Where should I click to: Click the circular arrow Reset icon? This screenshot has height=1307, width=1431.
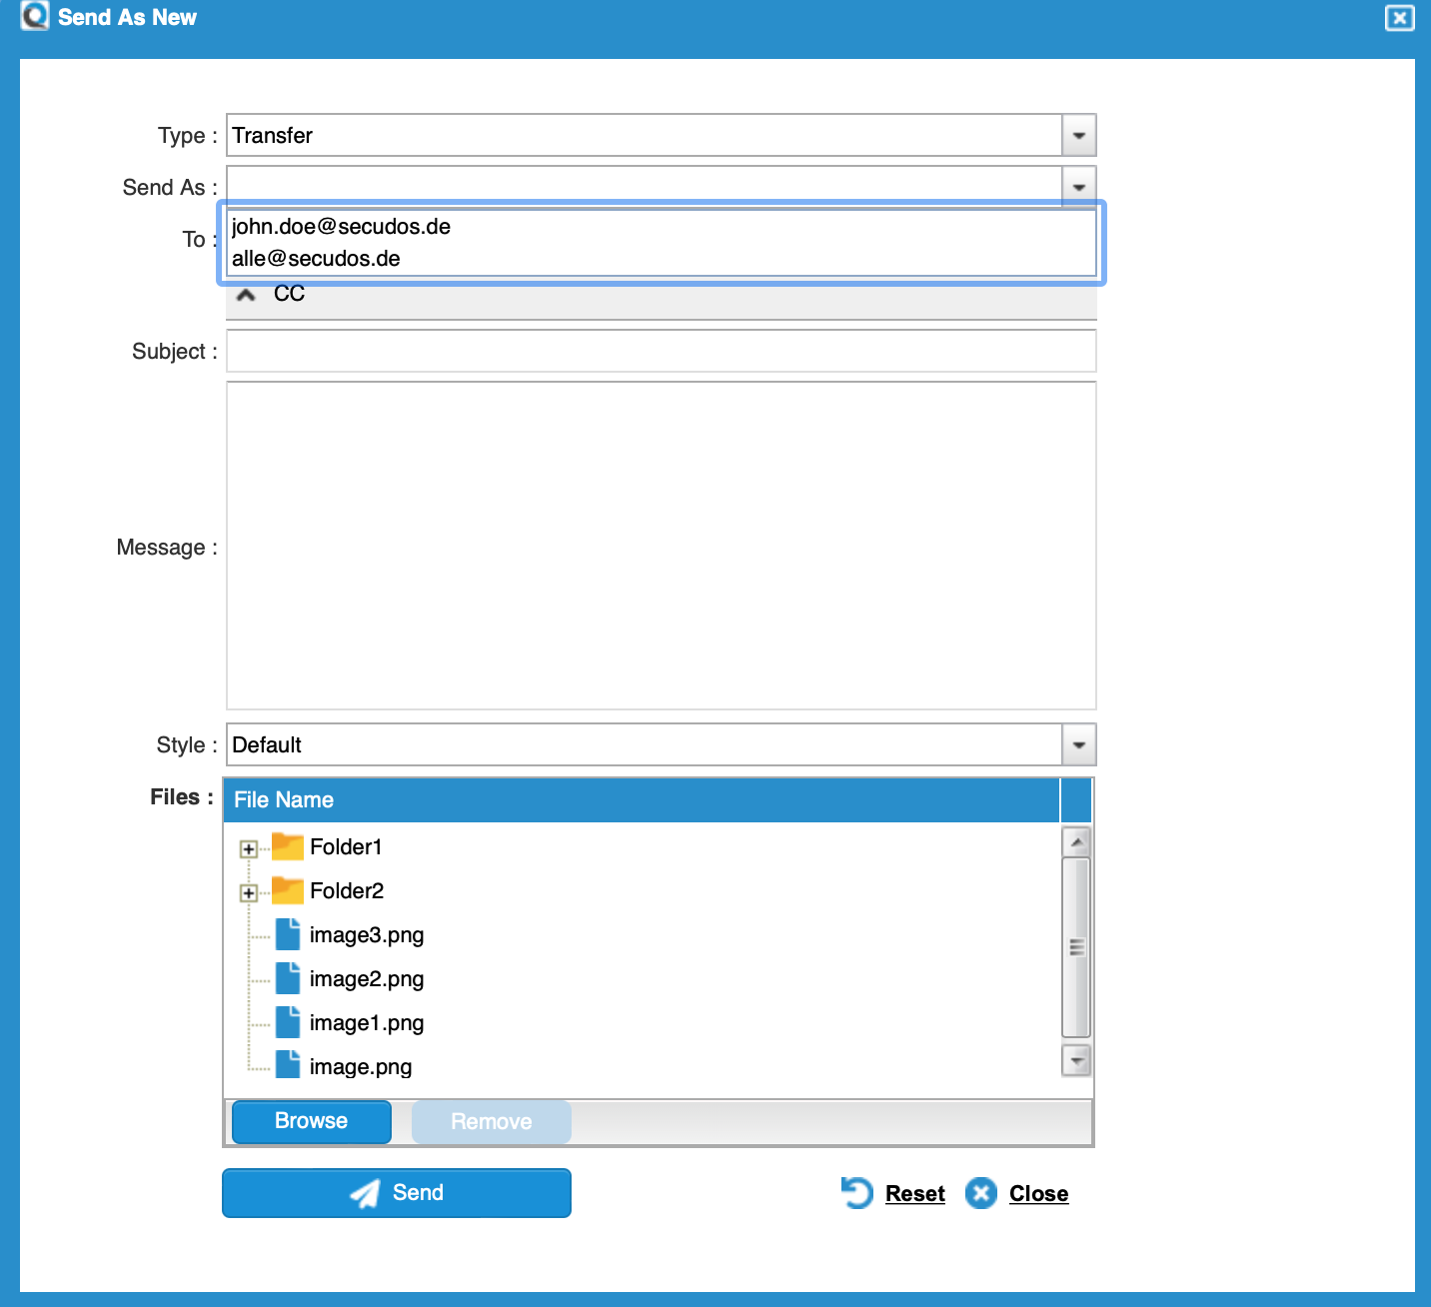pyautogui.click(x=855, y=1192)
